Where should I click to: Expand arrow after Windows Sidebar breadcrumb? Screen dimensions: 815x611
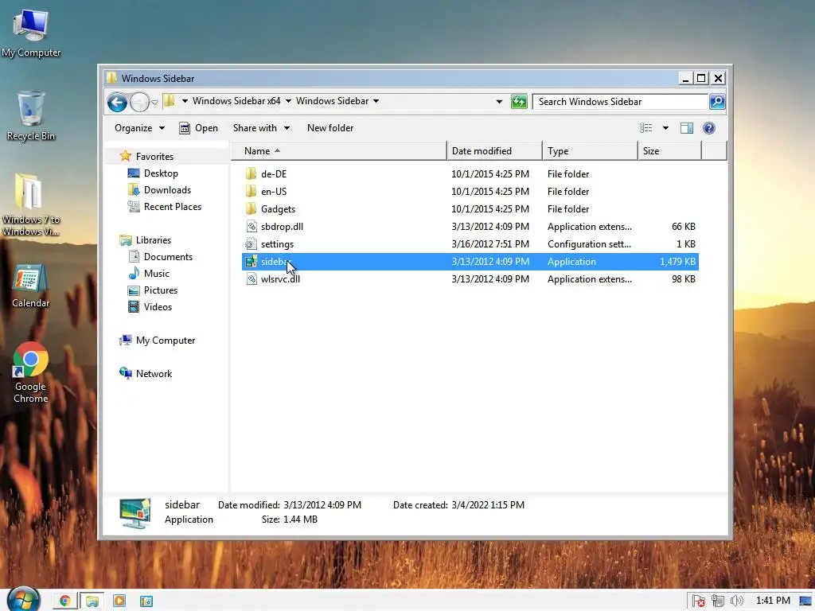(376, 101)
